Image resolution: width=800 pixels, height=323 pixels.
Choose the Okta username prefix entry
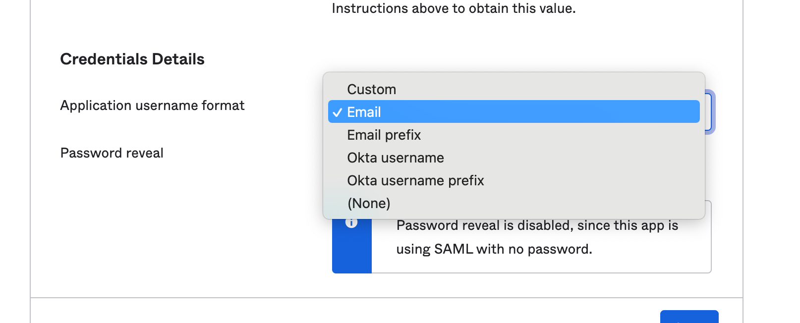pyautogui.click(x=415, y=180)
